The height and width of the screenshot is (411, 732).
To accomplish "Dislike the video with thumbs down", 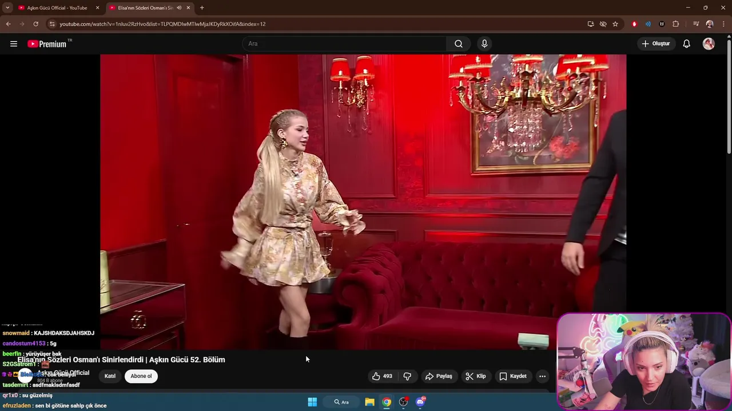I will (407, 376).
